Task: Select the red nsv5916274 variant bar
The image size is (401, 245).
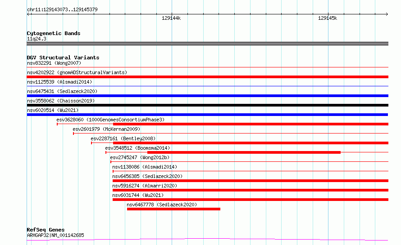Action: click(251, 190)
